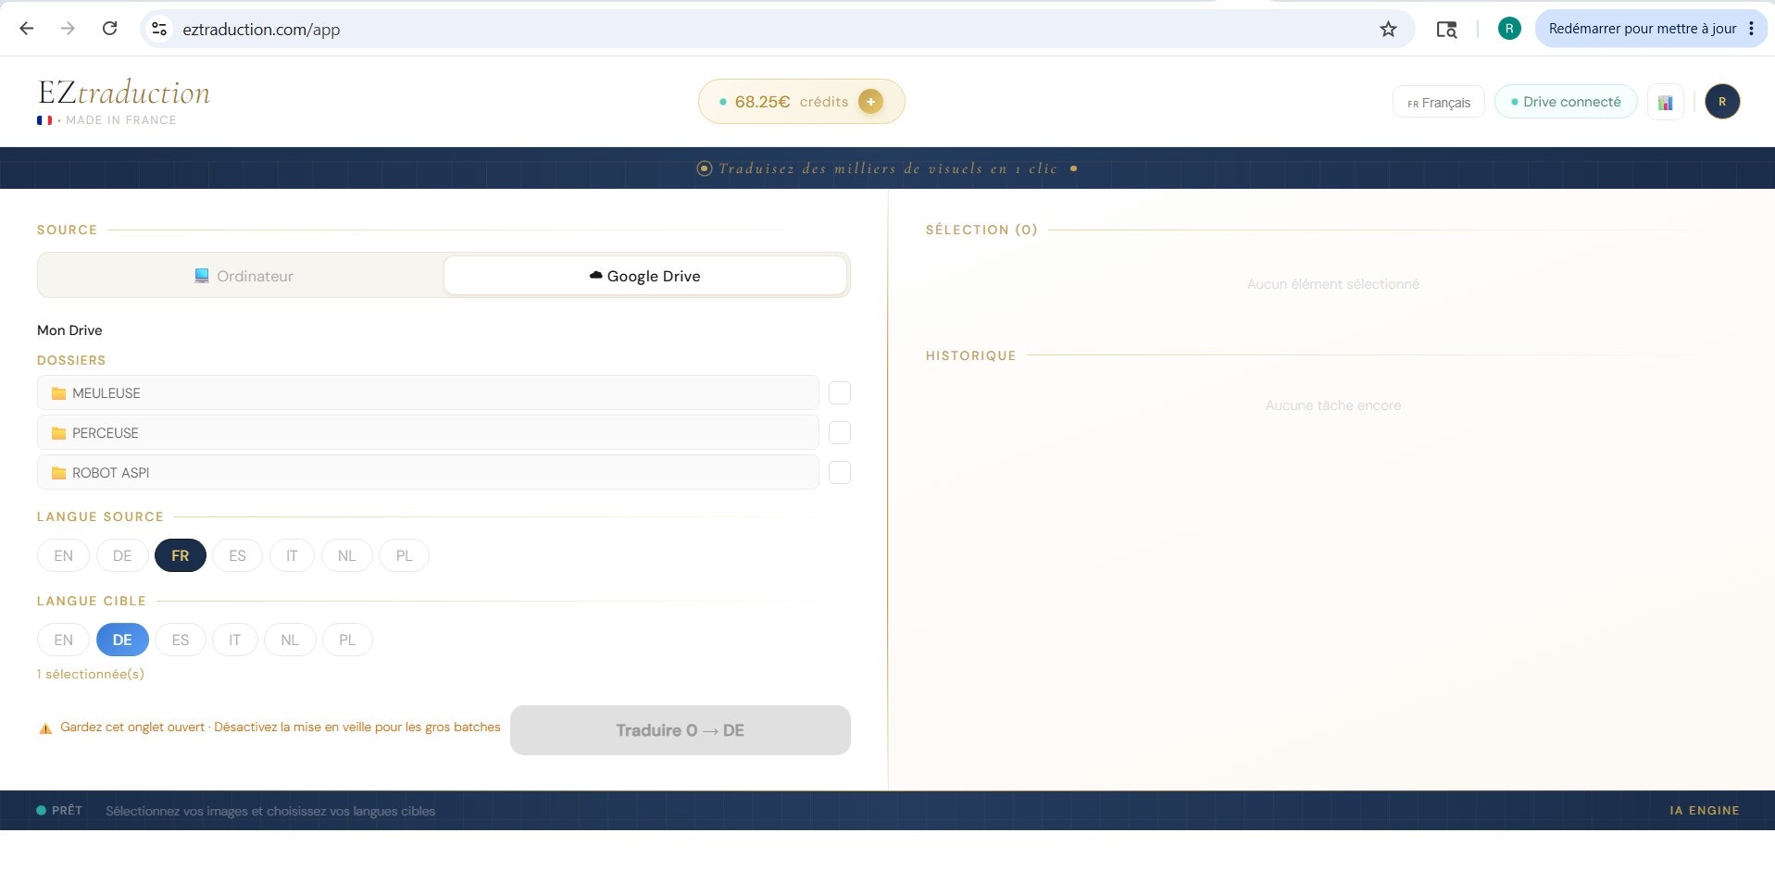The image size is (1775, 895).
Task: Set source language to NL
Action: (x=346, y=555)
